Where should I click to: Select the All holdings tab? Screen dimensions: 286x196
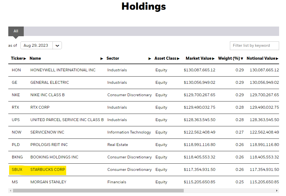click(x=16, y=31)
